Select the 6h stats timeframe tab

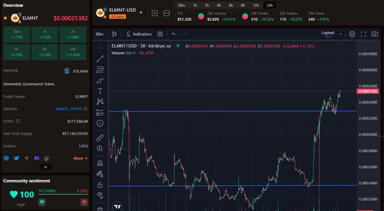(x=231, y=5)
